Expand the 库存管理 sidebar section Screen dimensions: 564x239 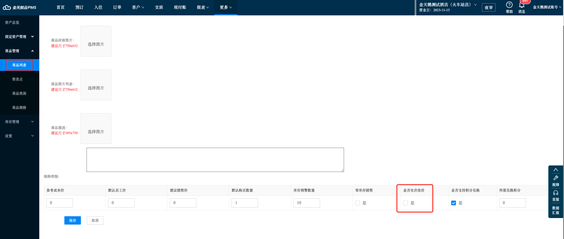(x=19, y=122)
